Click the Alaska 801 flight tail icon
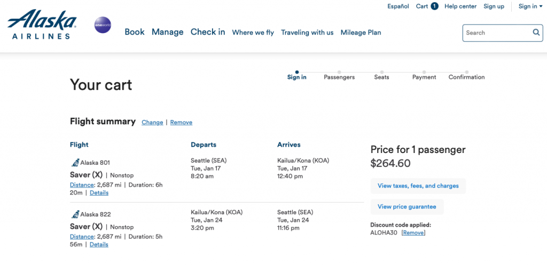This screenshot has height=266, width=547. [75, 163]
